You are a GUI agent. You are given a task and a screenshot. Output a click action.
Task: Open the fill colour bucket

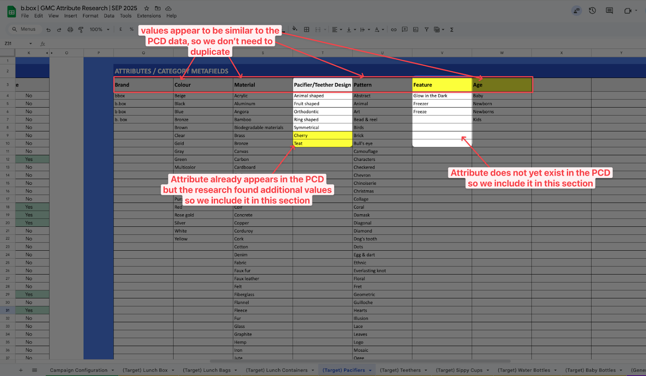295,29
